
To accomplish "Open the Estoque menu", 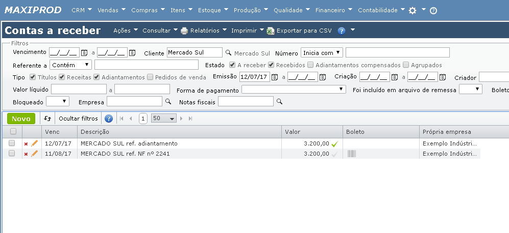I will tap(213, 10).
